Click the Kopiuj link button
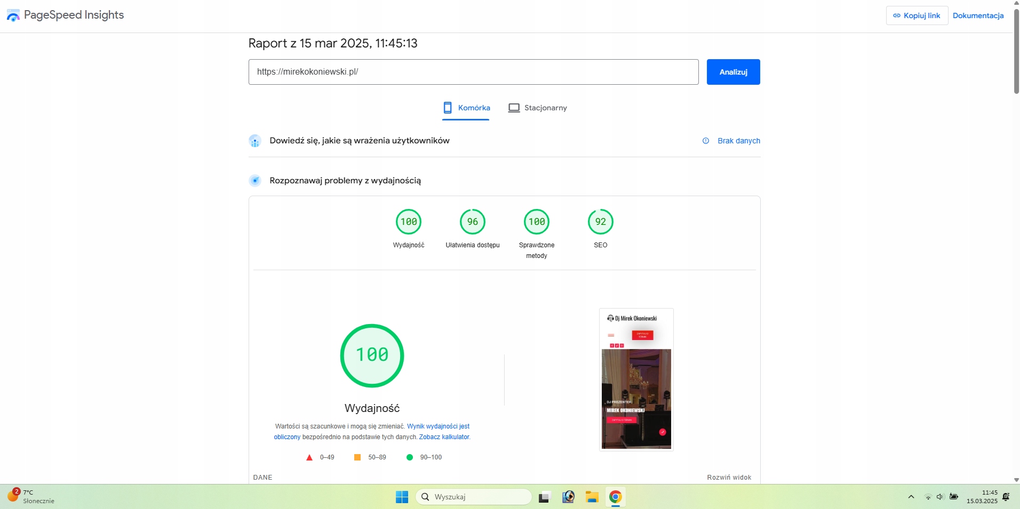The width and height of the screenshot is (1020, 509). (917, 15)
